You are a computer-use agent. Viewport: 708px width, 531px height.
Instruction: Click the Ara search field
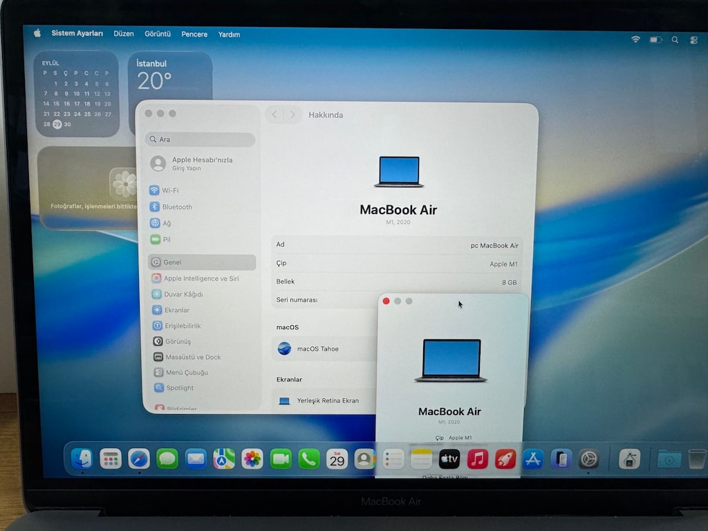(200, 140)
